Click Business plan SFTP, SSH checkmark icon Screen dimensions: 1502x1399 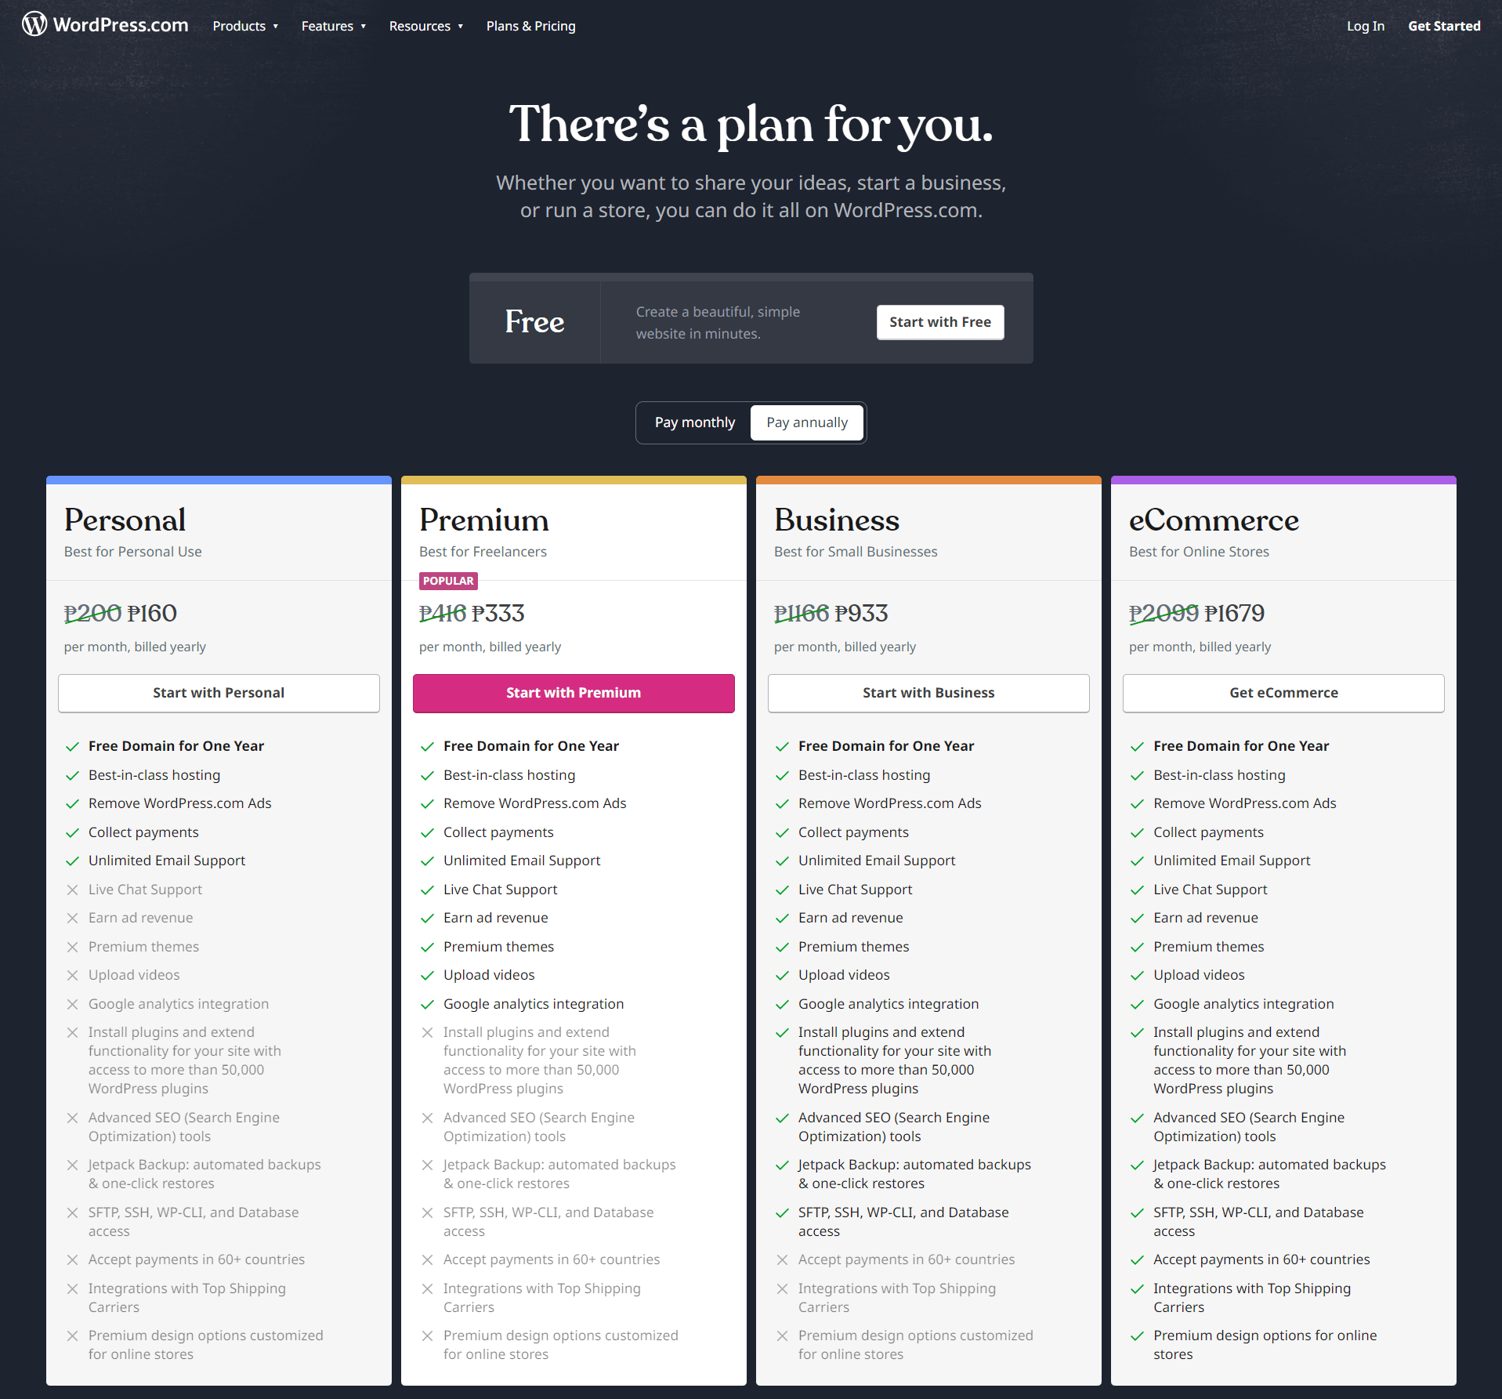pyautogui.click(x=782, y=1212)
